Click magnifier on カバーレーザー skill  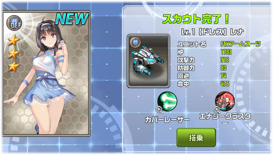159,110
